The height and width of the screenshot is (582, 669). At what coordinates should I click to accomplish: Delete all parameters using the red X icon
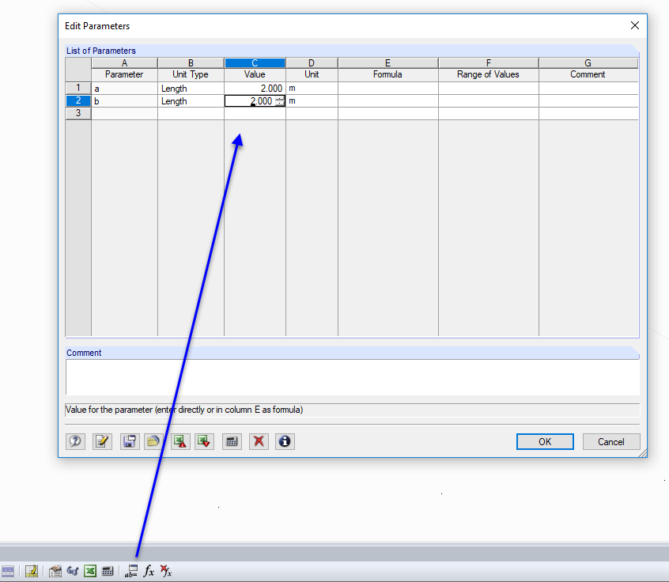coord(259,441)
